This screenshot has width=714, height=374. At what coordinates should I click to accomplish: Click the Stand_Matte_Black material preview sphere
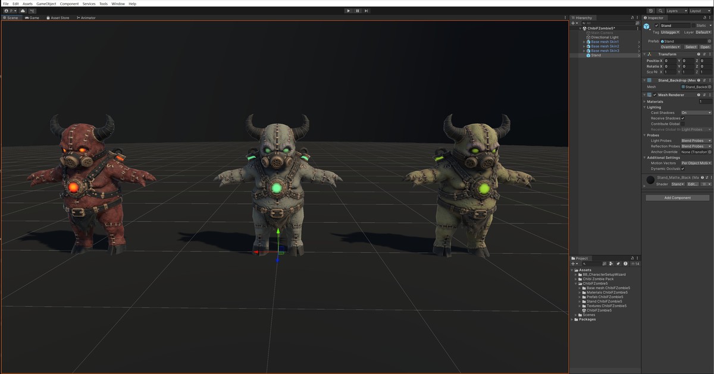coord(650,180)
